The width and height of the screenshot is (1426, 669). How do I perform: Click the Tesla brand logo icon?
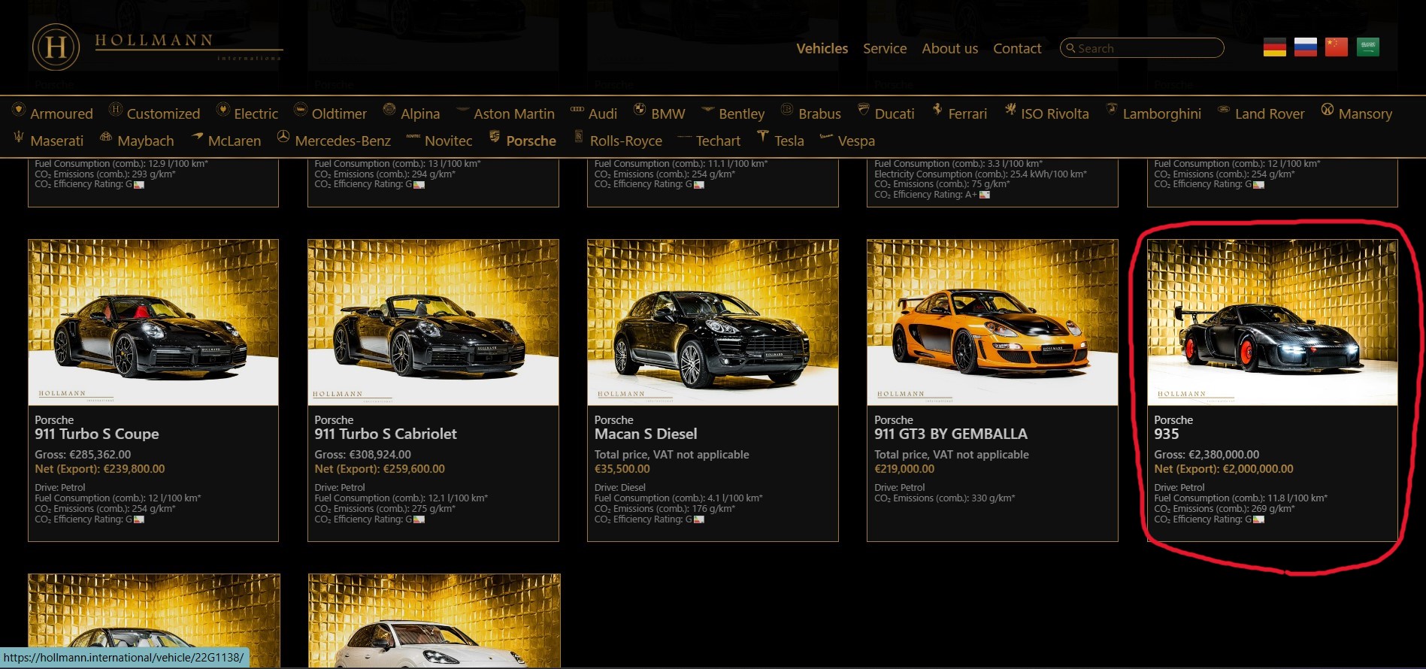click(762, 136)
